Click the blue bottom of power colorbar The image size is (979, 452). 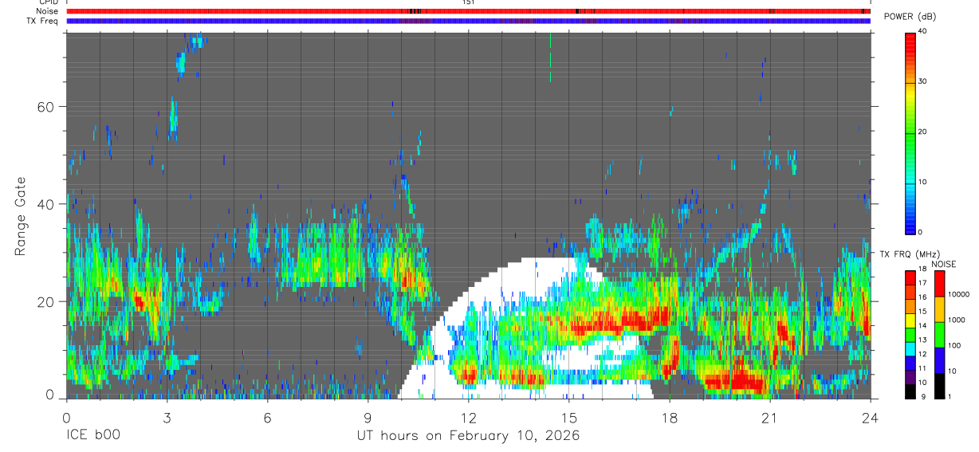point(910,226)
